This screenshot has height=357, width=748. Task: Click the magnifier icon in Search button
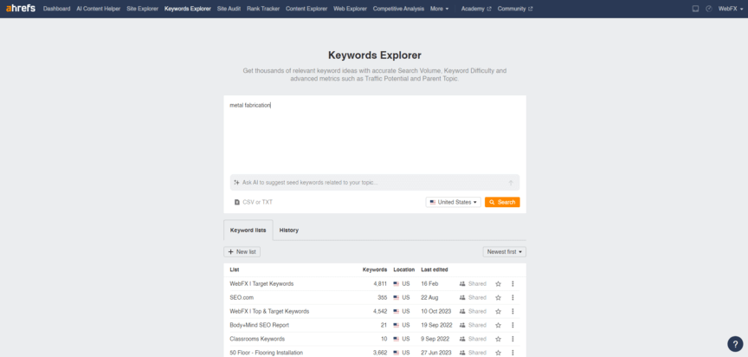[x=492, y=203]
